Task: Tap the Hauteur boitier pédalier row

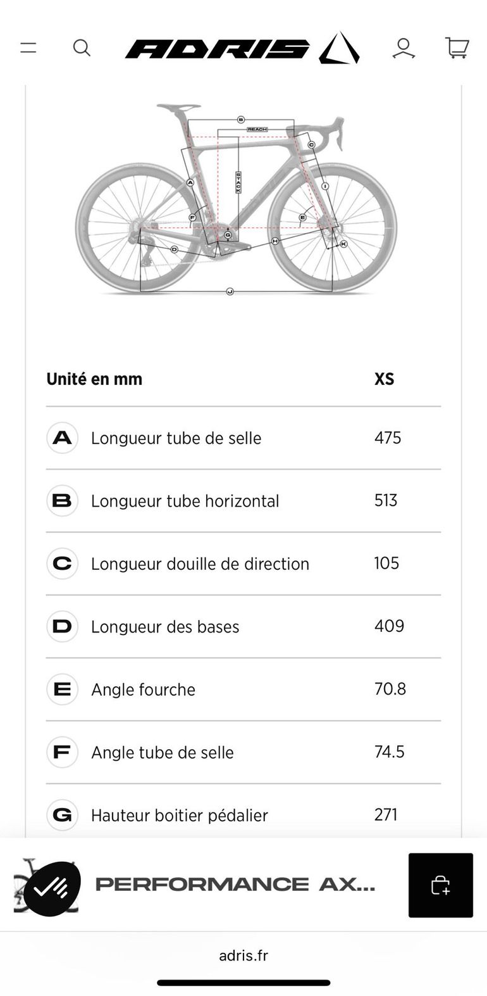Action: (244, 815)
